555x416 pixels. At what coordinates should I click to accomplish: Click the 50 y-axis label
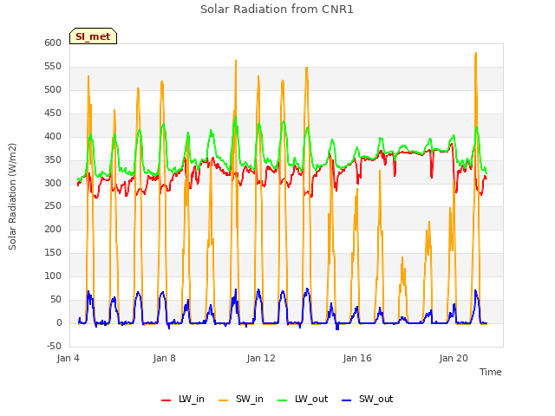click(55, 299)
